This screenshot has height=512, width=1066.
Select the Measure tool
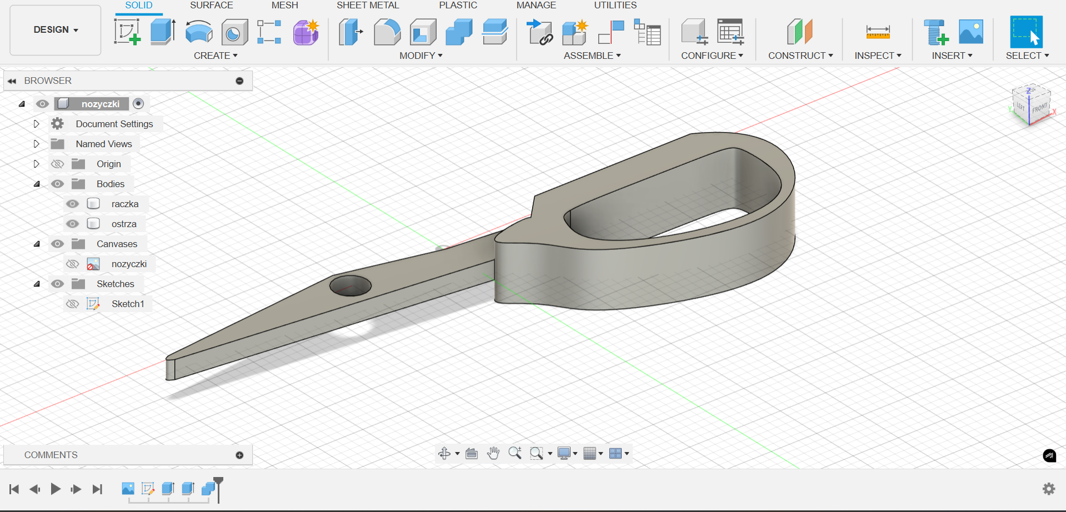pyautogui.click(x=878, y=32)
